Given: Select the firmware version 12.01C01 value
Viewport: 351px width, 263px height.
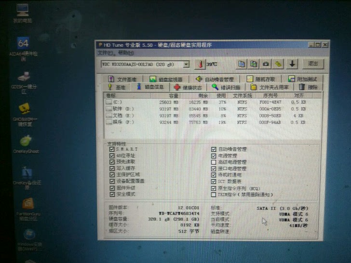Looking at the screenshot, I should 188,208.
